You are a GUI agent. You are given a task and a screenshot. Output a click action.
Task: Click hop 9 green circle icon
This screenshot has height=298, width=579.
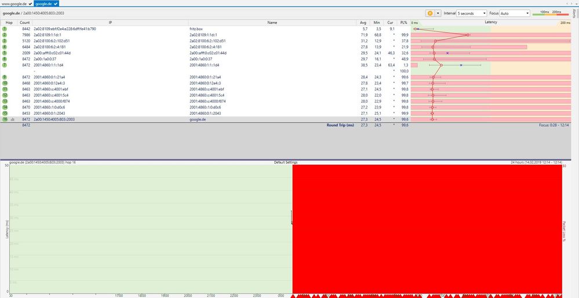coord(5,77)
